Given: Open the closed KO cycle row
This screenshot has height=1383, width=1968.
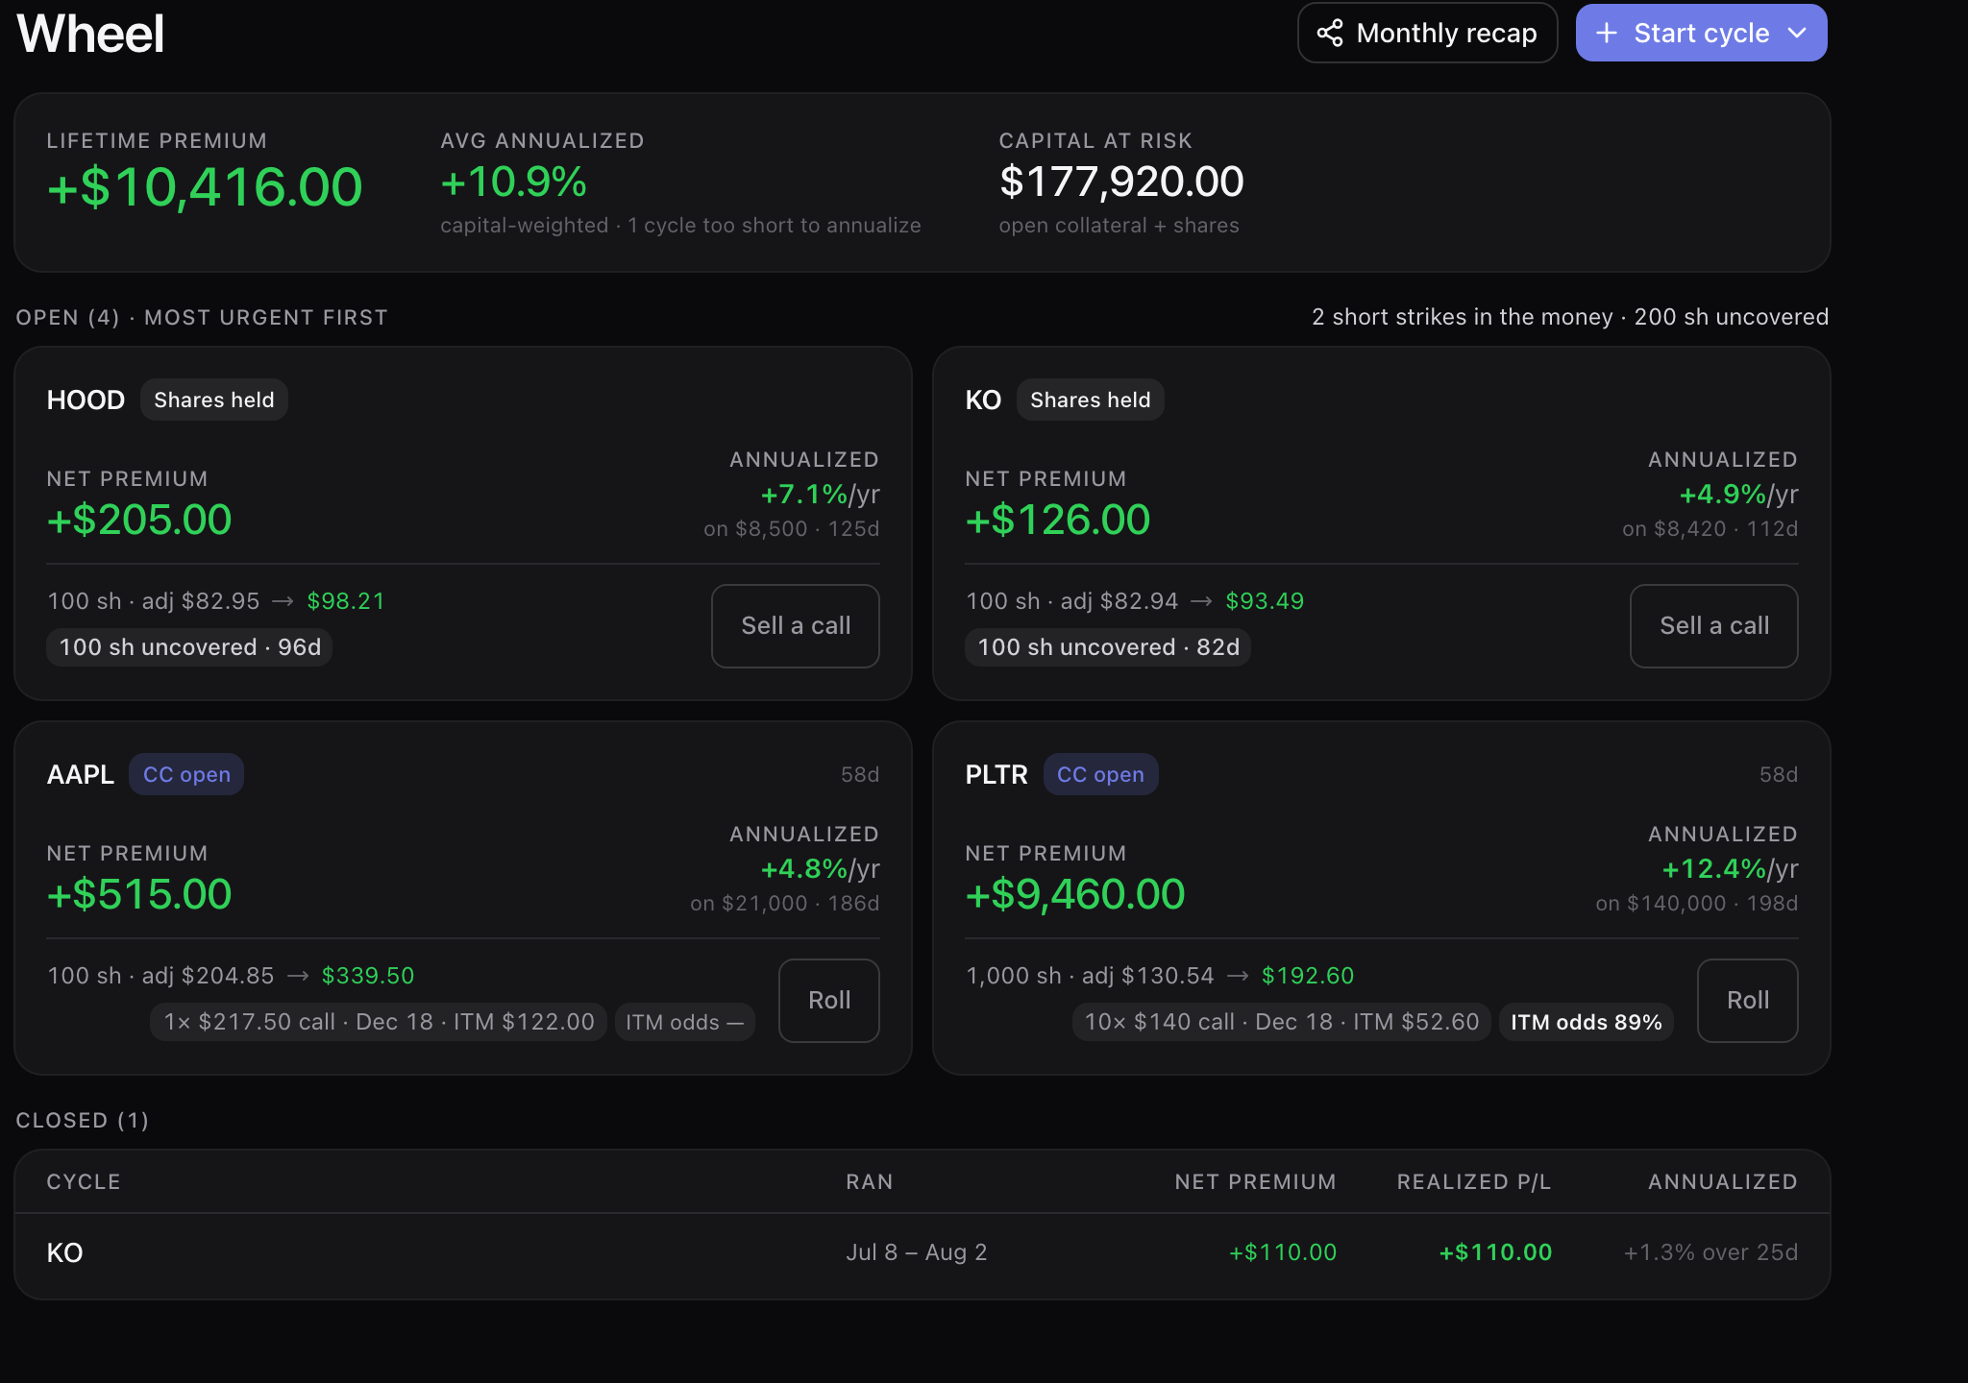Looking at the screenshot, I should coord(922,1252).
